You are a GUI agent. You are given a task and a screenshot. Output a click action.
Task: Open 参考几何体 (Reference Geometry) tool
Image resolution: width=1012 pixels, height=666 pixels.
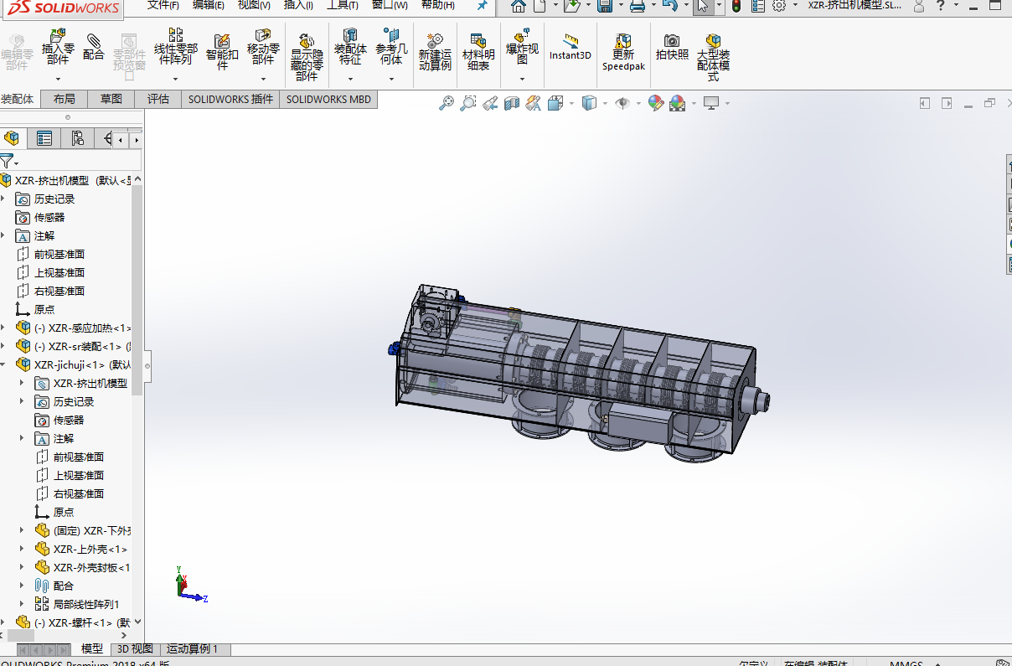click(x=391, y=48)
